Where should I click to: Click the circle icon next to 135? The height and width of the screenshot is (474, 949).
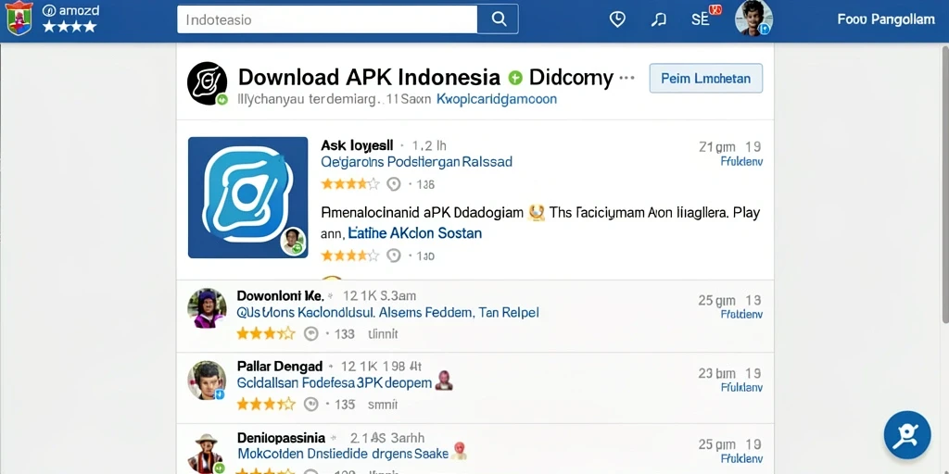click(x=310, y=404)
